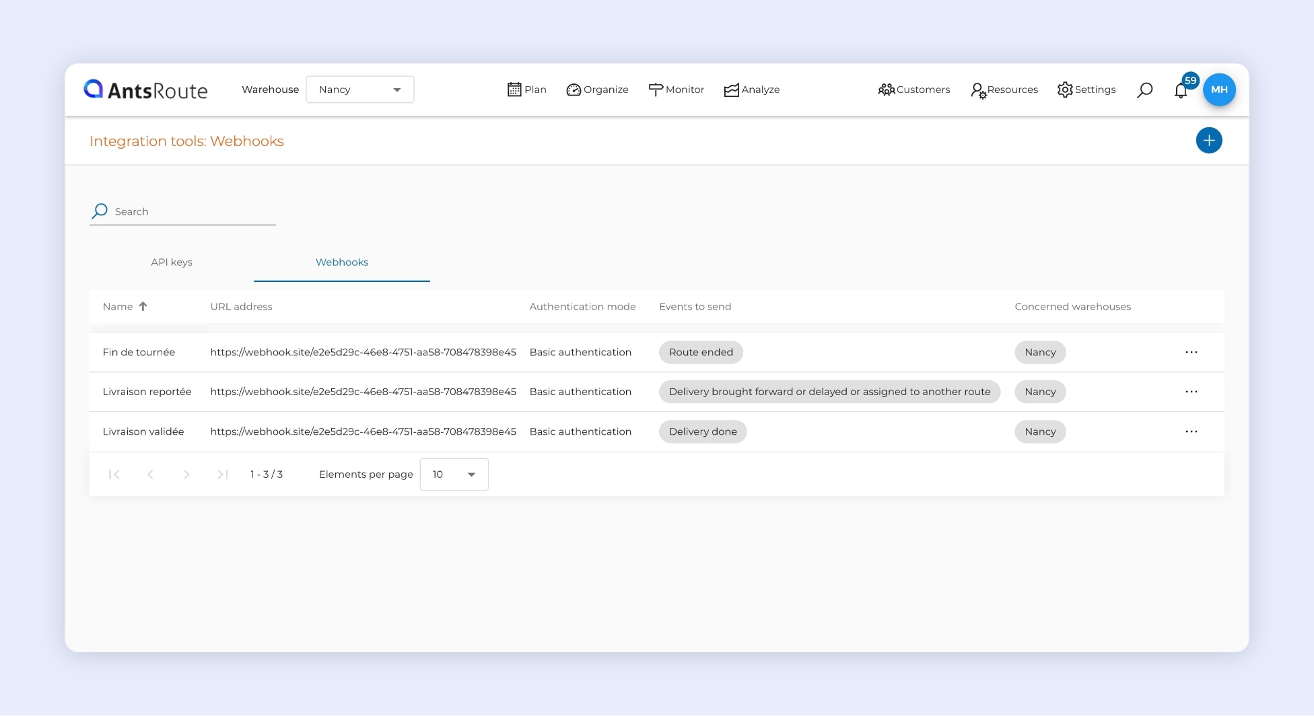Screen dimensions: 1314x716
Task: Open more options for Livraison validée
Action: 1191,431
